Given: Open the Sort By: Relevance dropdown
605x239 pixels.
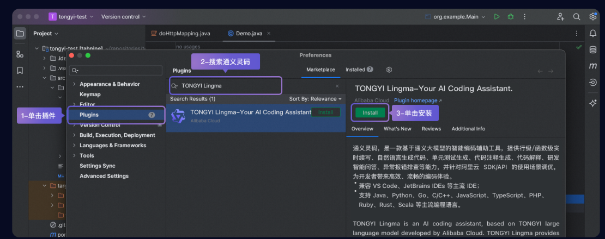Looking at the screenshot, I should (315, 99).
